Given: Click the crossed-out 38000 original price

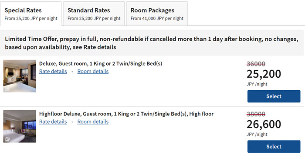Looking at the screenshot, I should (x=256, y=114).
